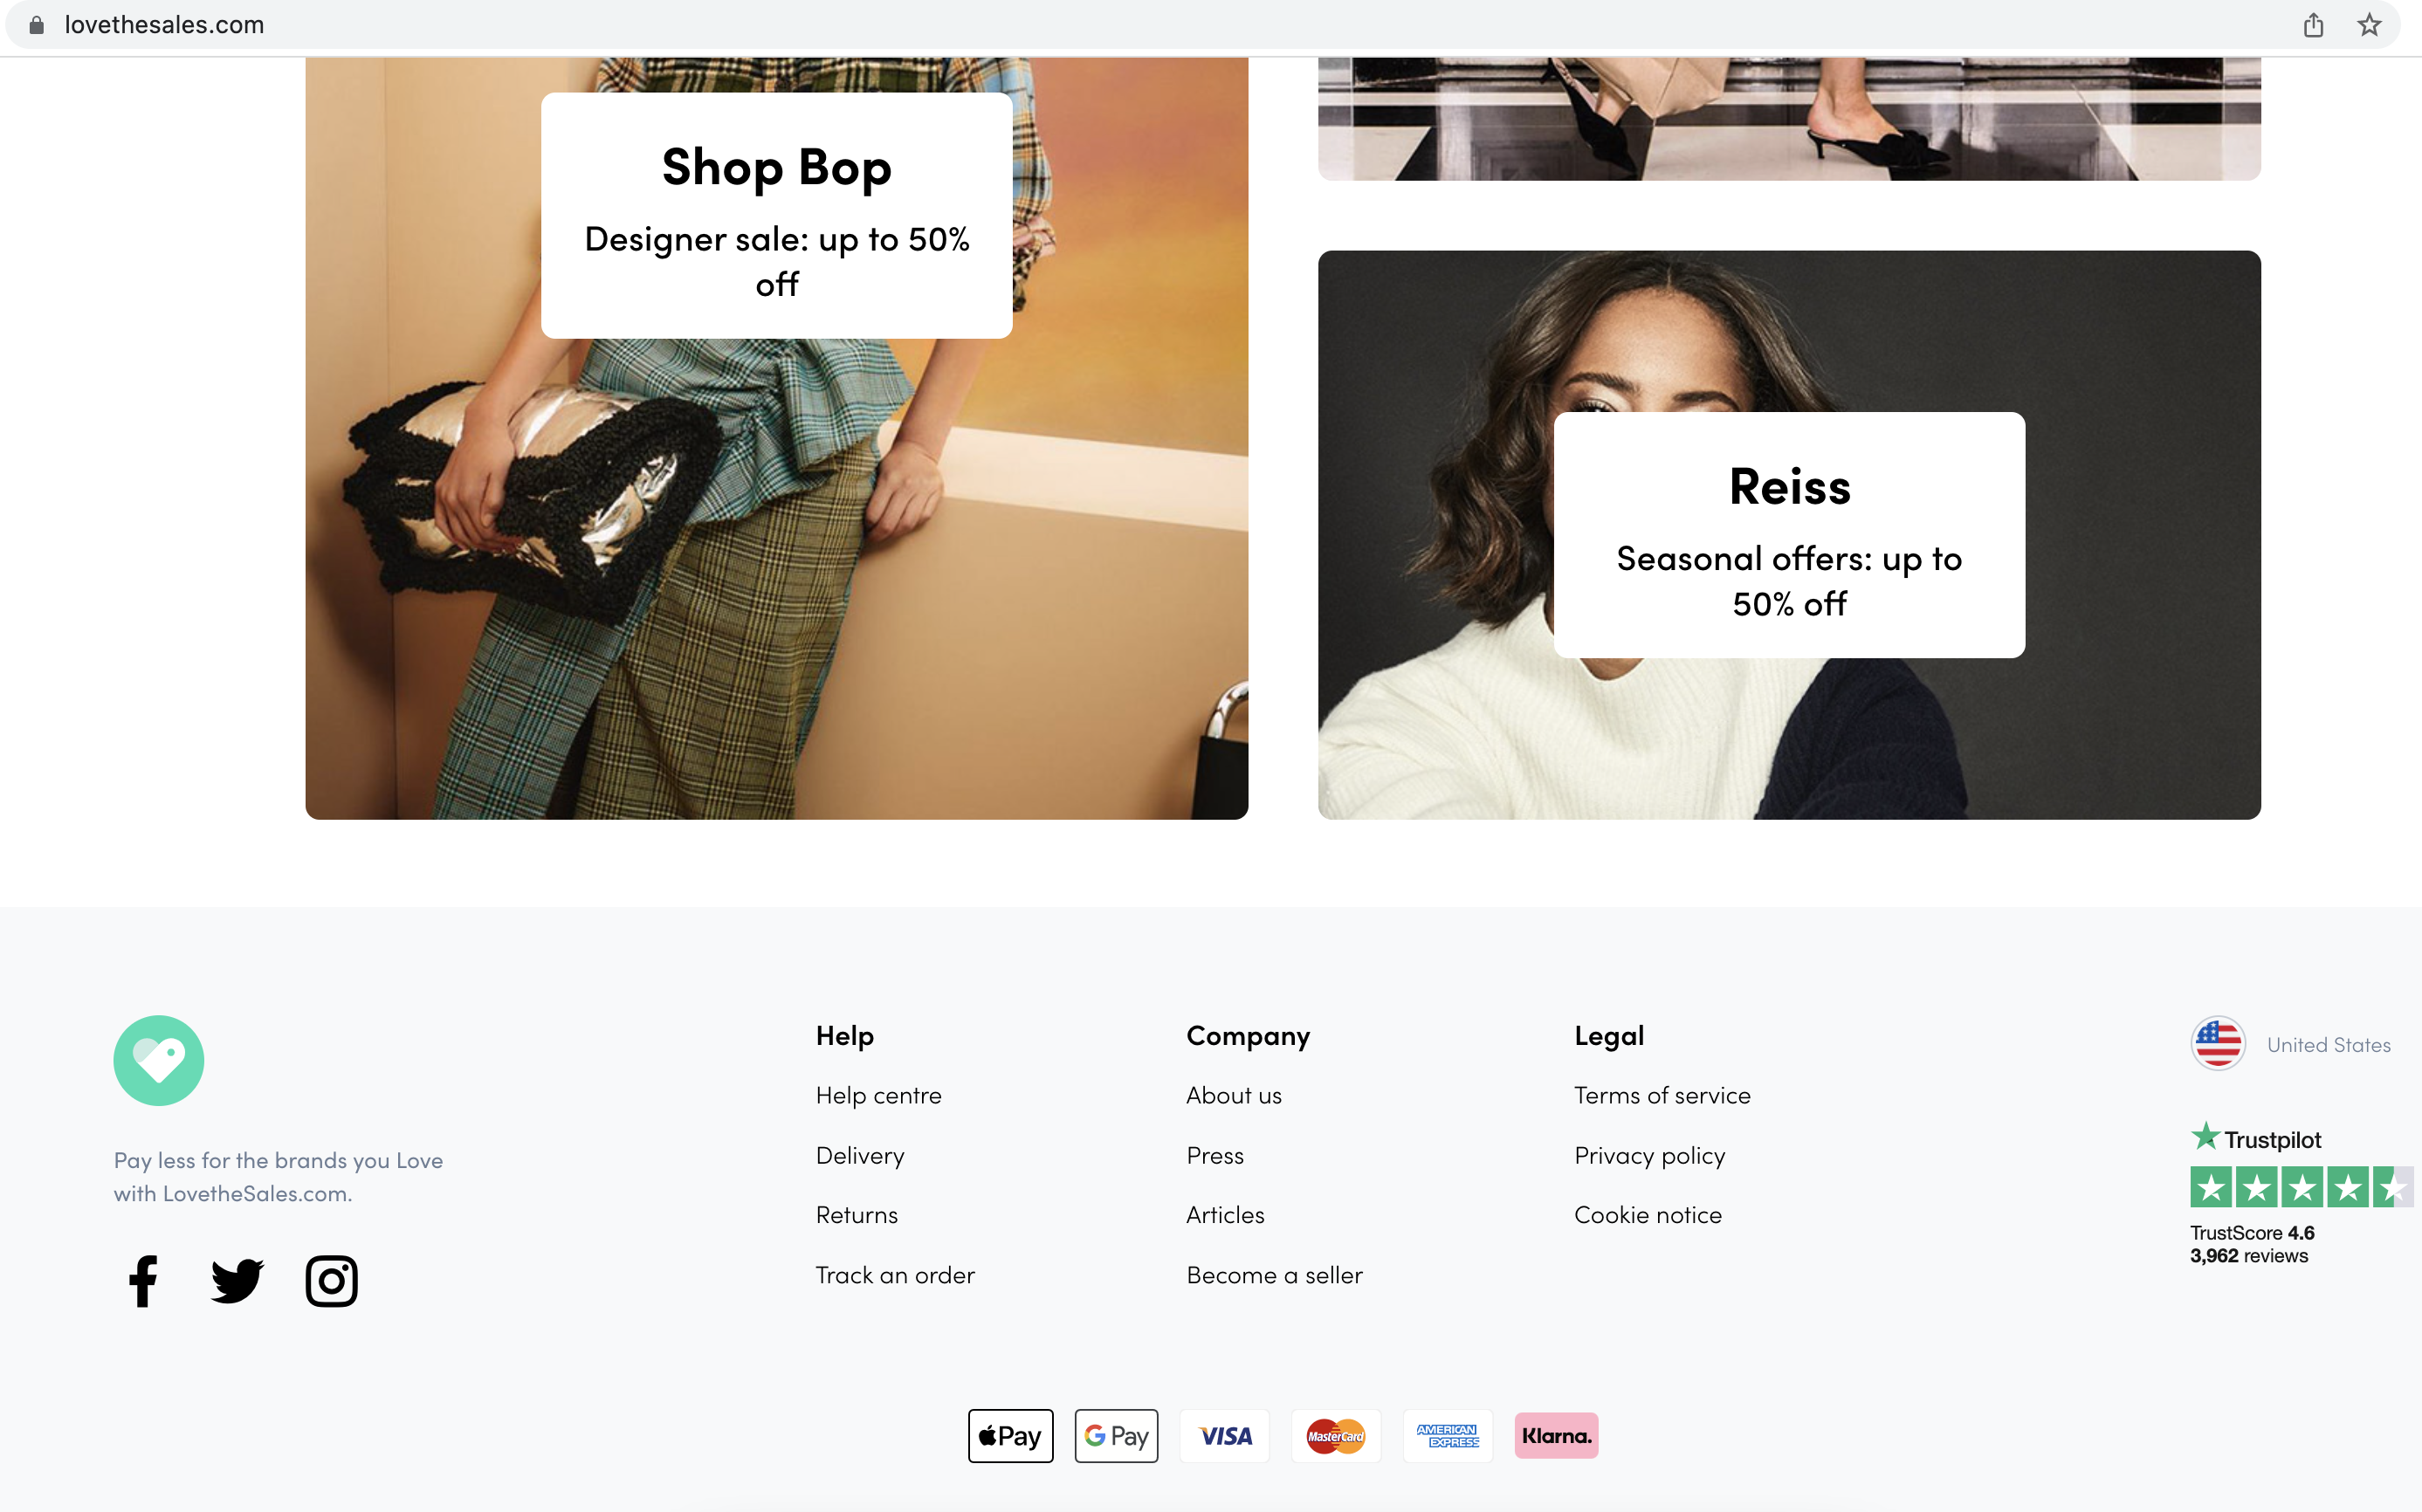
Task: Open the Help centre link
Action: [877, 1096]
